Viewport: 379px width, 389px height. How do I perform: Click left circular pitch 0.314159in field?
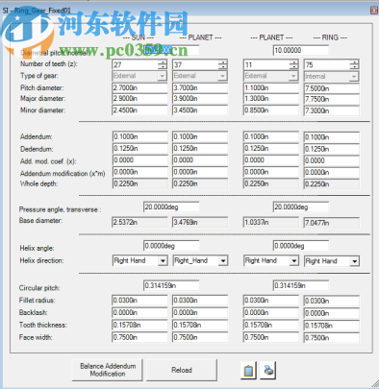pos(171,285)
